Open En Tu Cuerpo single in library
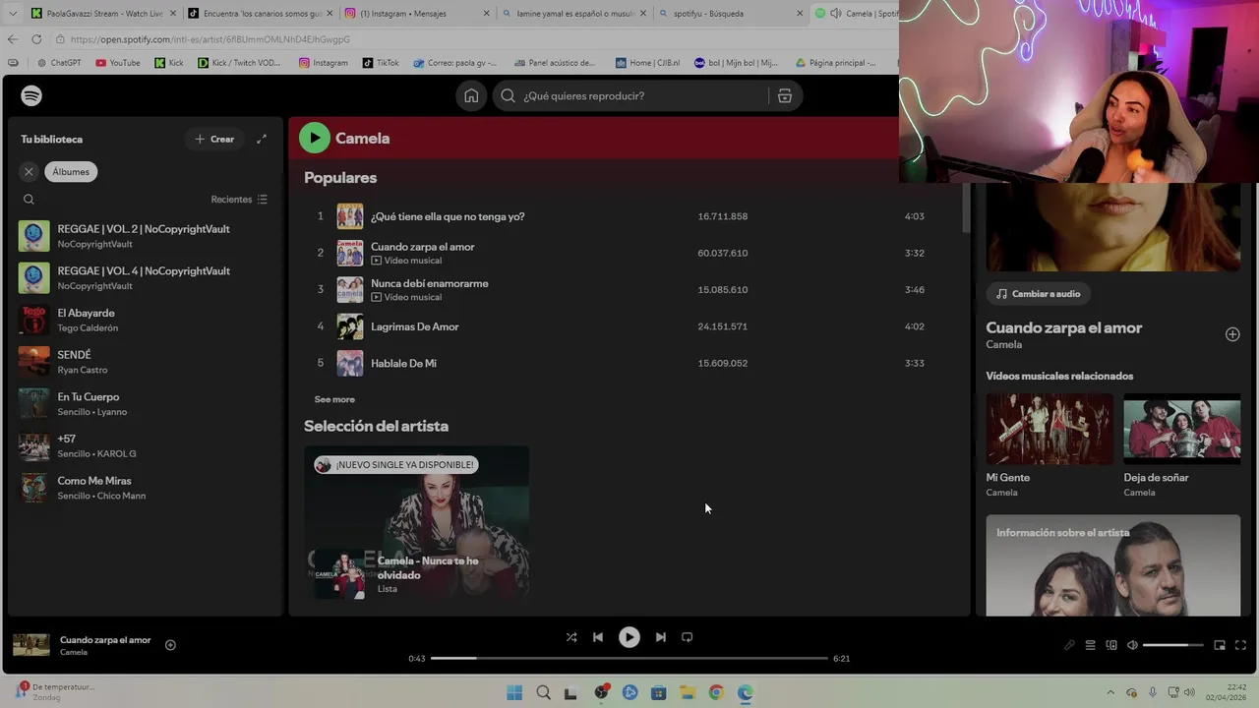 pos(146,404)
